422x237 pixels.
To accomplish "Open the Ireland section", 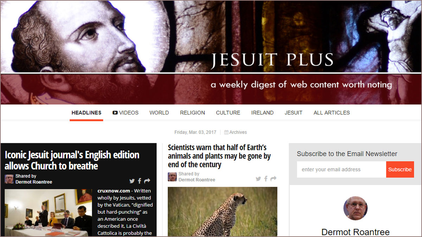I will (x=262, y=113).
